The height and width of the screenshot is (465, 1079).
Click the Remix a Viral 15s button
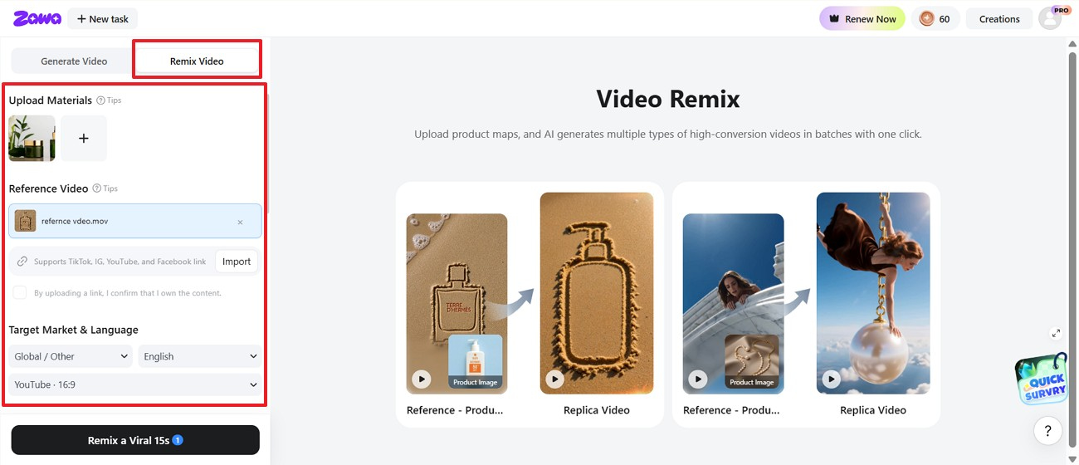click(x=135, y=440)
